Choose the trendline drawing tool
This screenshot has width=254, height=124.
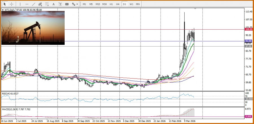pos(34,4)
